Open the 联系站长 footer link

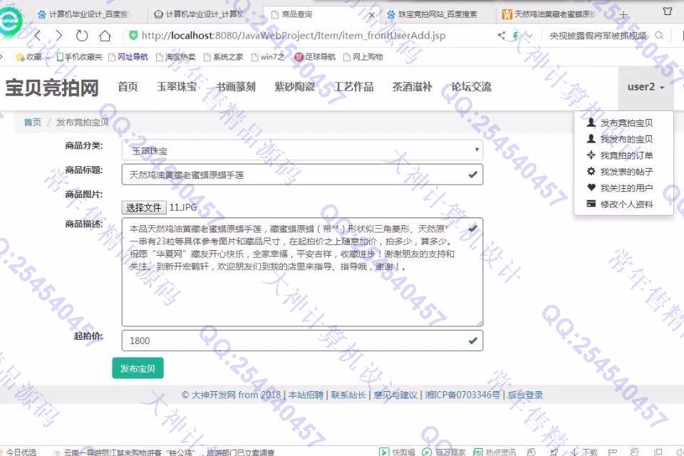point(348,395)
